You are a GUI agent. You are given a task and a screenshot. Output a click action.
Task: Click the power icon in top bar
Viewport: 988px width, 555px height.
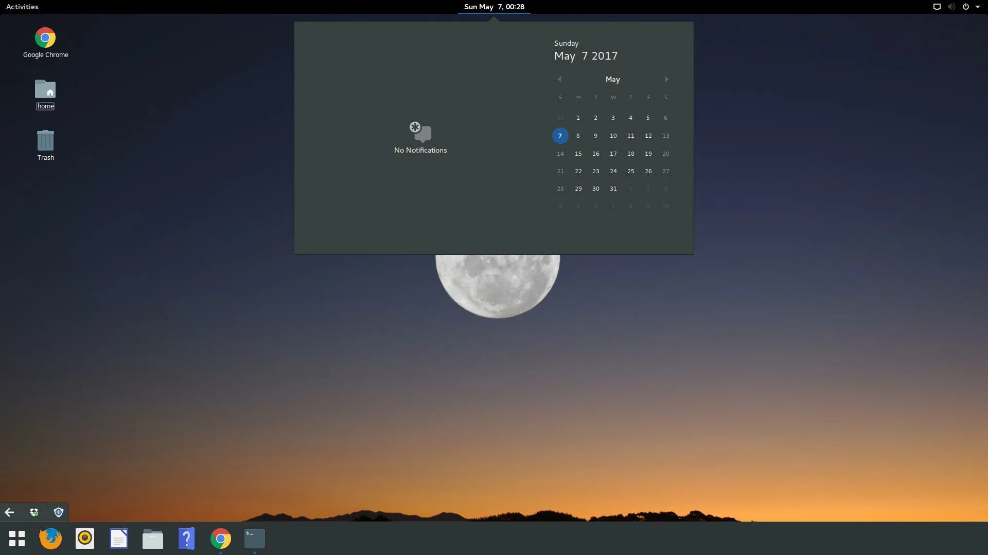[966, 7]
